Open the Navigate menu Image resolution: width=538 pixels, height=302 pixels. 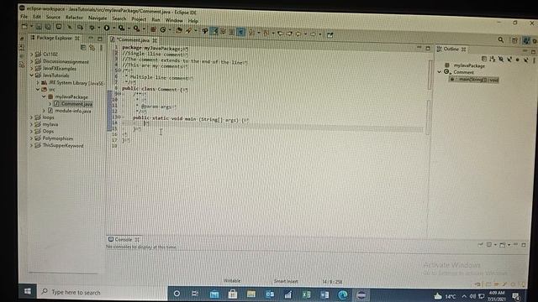point(98,18)
